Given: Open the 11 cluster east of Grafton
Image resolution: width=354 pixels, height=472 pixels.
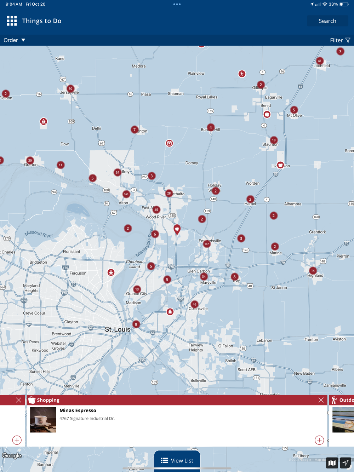Looking at the screenshot, I should pos(61,165).
